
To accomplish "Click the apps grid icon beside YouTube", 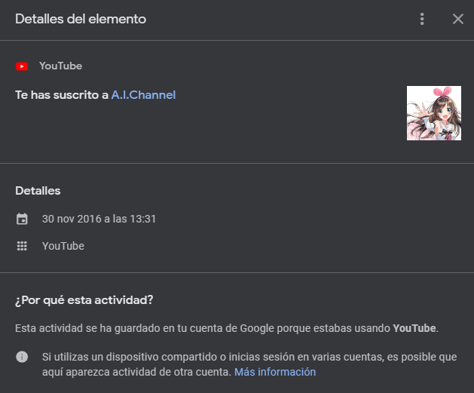I will 22,246.
